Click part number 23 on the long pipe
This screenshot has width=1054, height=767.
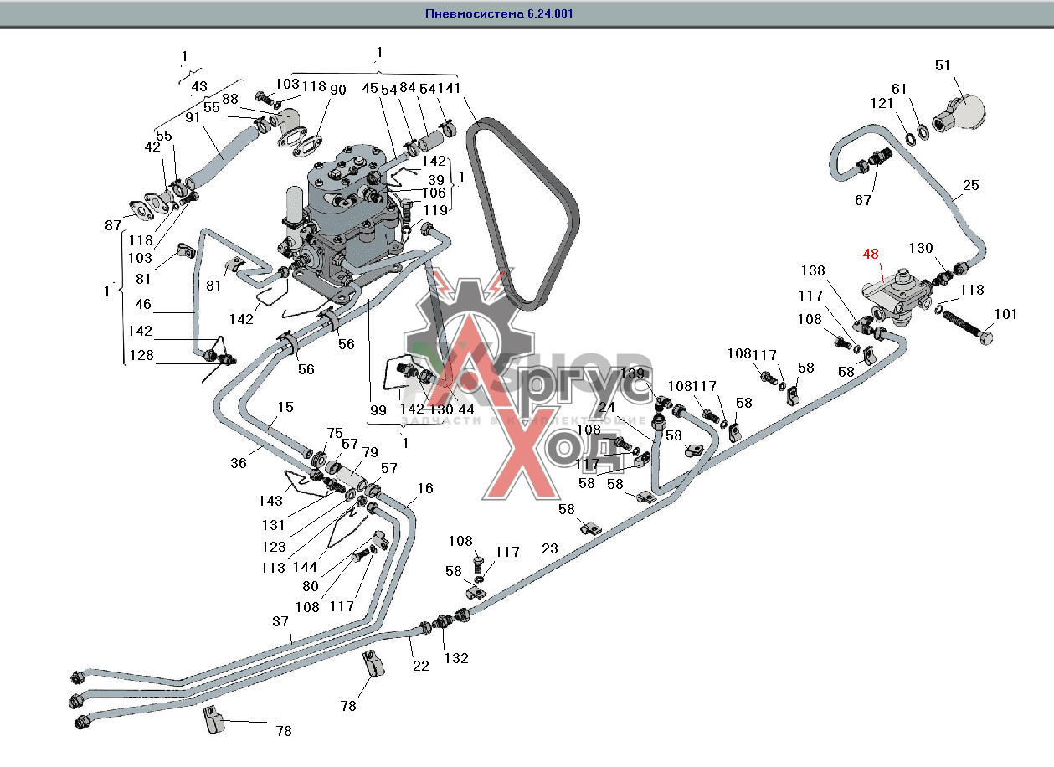[549, 549]
